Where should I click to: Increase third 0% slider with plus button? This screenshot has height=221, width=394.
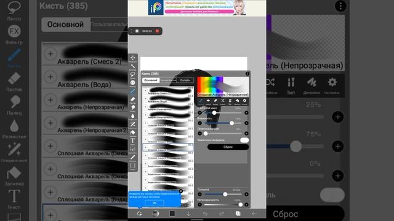(246, 134)
